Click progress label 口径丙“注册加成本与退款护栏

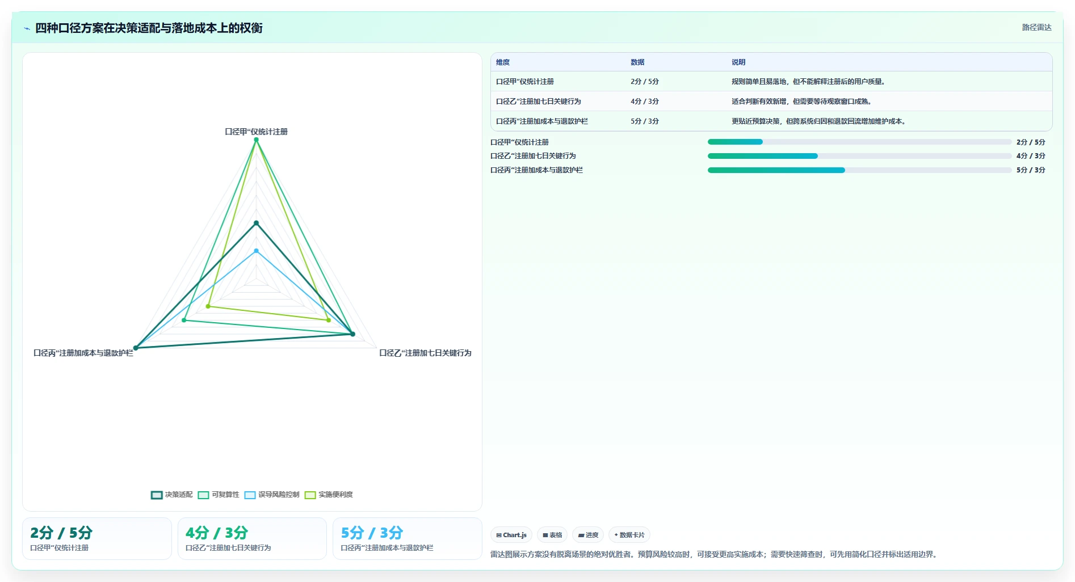click(x=536, y=170)
